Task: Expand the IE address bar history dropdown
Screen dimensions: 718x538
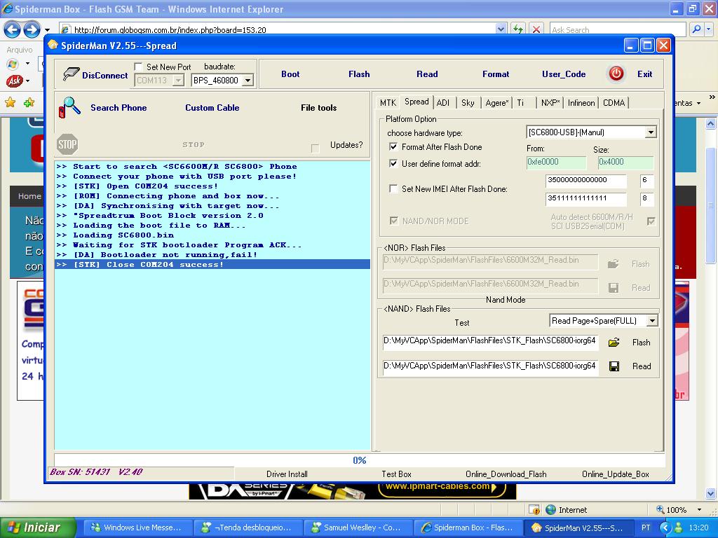Action: point(501,29)
